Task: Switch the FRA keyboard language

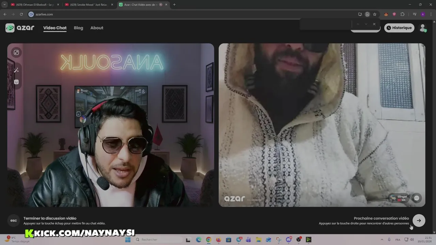Action: coord(398,240)
